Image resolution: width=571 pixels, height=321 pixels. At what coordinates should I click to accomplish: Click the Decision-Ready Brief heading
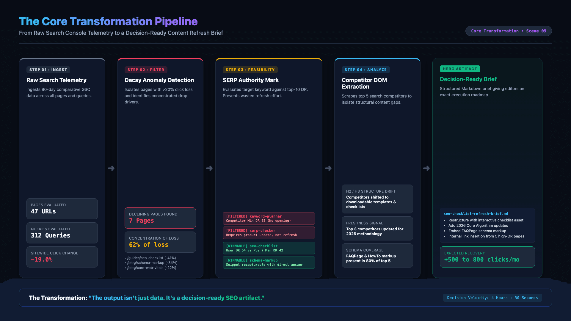[x=468, y=79]
